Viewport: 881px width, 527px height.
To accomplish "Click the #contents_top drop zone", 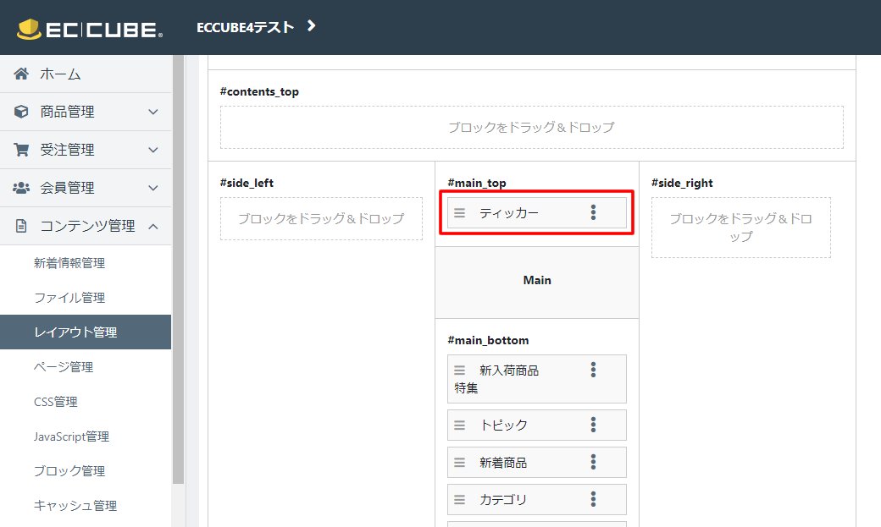I will coord(531,128).
